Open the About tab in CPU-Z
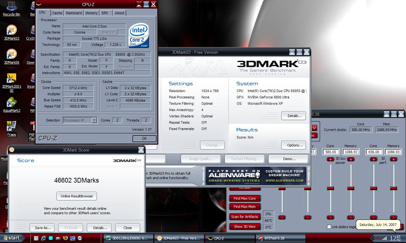This screenshot has height=243, width=406. [x=120, y=13]
